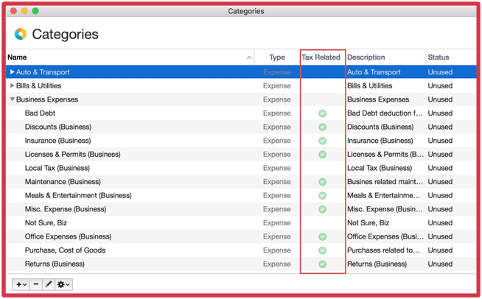Click the tax related checkmark for Bad Debt
Viewport: 482px width, 299px height.
(322, 113)
